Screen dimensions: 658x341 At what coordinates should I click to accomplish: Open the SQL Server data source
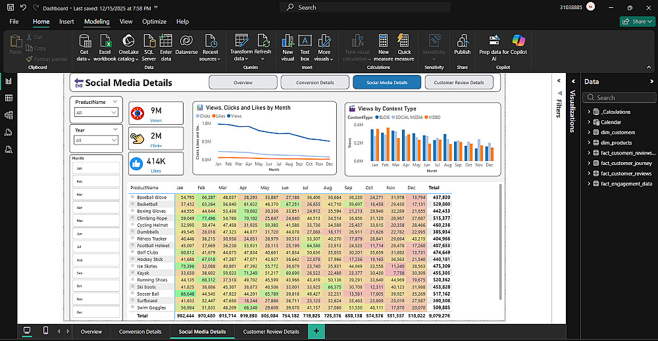pos(149,41)
